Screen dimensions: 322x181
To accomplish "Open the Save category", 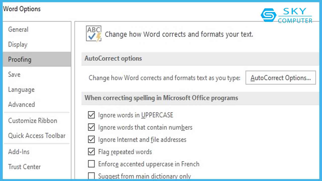I will click(x=37, y=74).
